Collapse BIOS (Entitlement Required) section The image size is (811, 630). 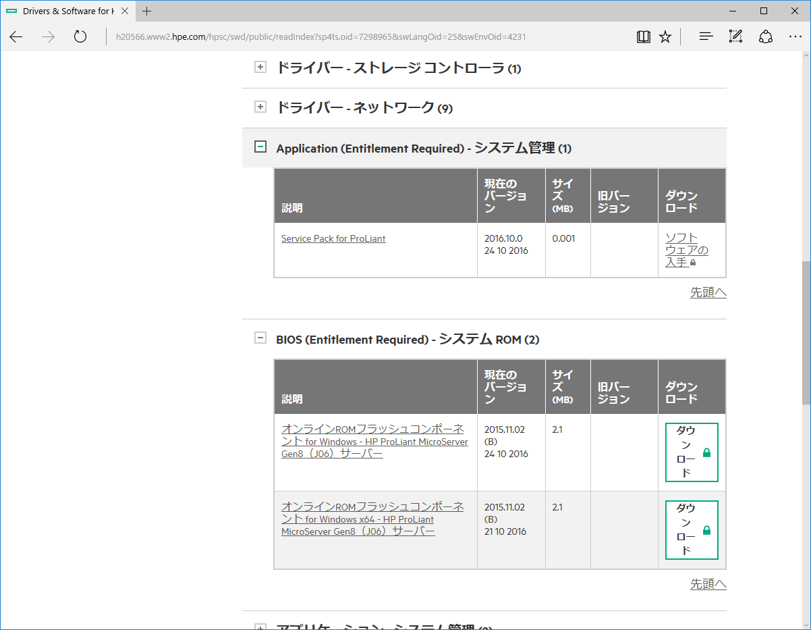pyautogui.click(x=260, y=338)
